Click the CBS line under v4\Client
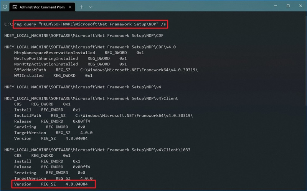Viewport: 307px width, 191px height. pyautogui.click(x=42, y=104)
